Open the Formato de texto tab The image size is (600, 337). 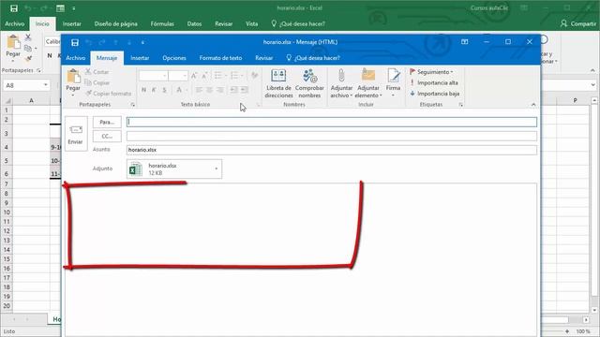point(220,58)
